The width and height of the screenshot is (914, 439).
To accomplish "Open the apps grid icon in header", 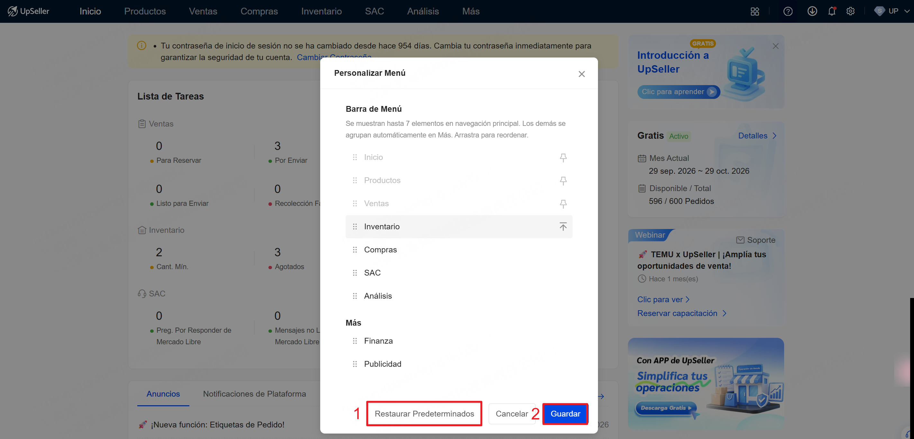I will [x=755, y=11].
